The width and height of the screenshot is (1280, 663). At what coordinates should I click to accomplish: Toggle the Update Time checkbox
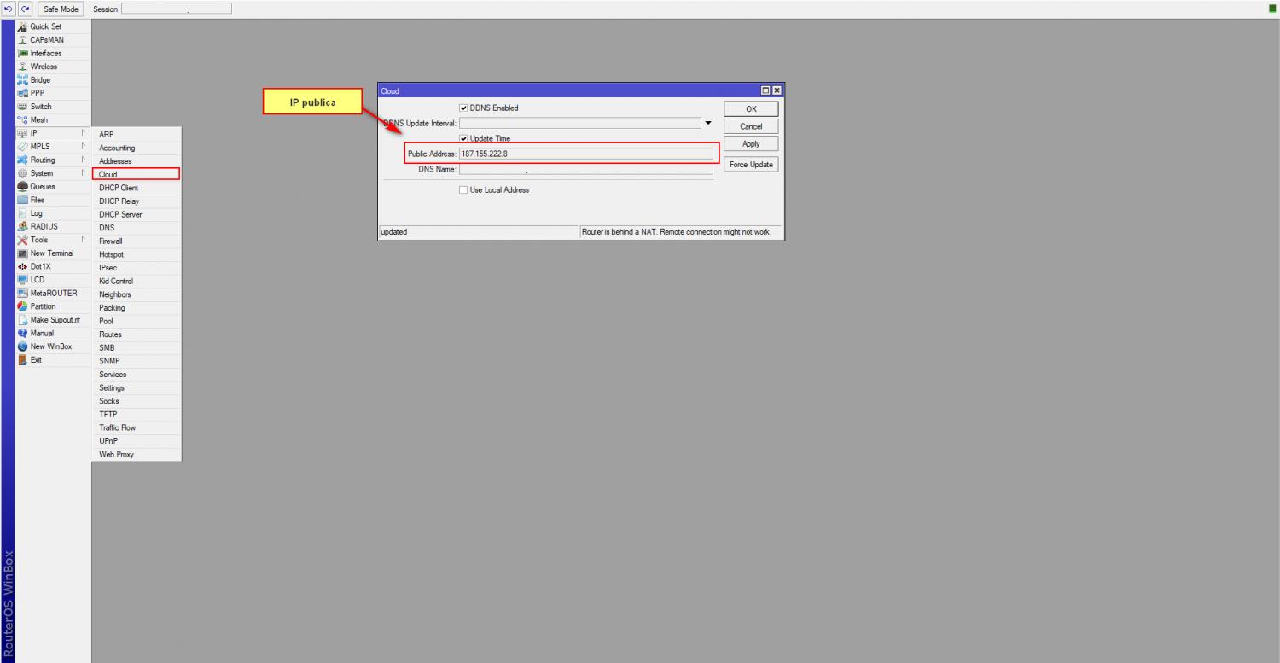click(463, 138)
